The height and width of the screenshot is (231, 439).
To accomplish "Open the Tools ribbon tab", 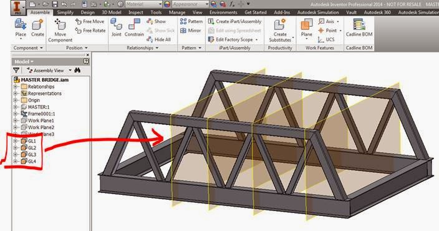I will pos(156,12).
